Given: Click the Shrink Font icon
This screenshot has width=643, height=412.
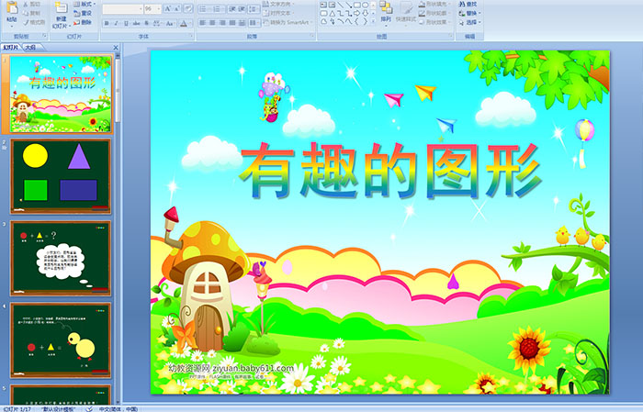Looking at the screenshot, I should pos(176,8).
